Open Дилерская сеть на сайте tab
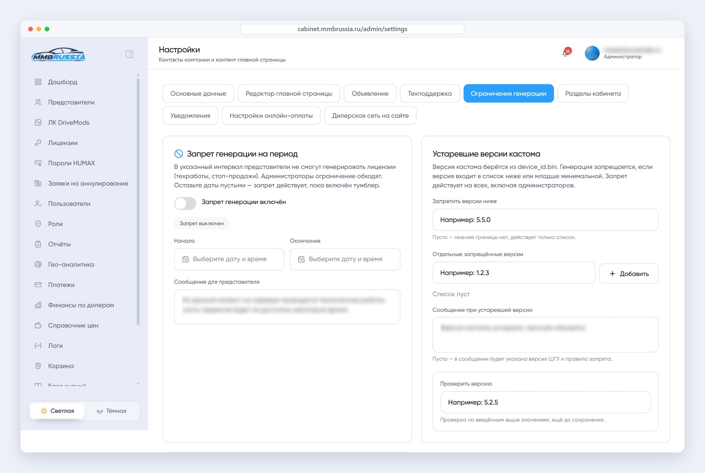Image resolution: width=705 pixels, height=473 pixels. point(370,116)
